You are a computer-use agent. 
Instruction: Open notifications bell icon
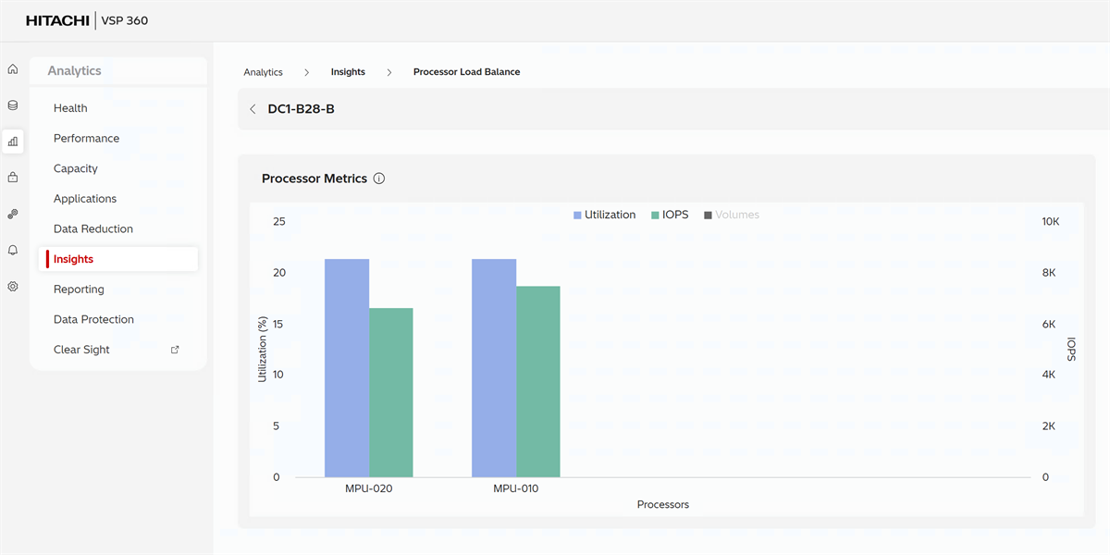(x=13, y=250)
